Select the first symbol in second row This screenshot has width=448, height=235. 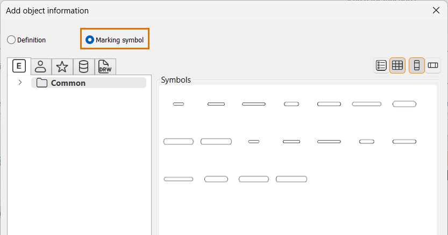pos(179,142)
